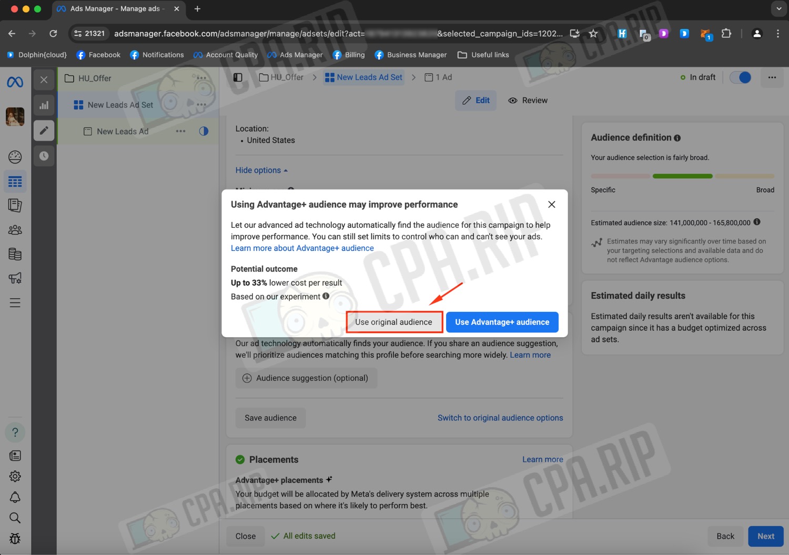Open the Audiences people icon in sidebar

click(15, 230)
